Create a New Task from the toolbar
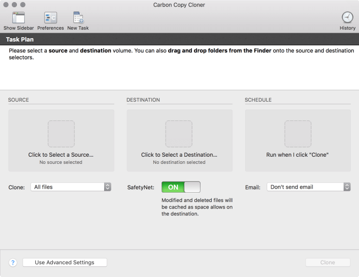Viewport: 359px width, 277px height. pyautogui.click(x=78, y=17)
